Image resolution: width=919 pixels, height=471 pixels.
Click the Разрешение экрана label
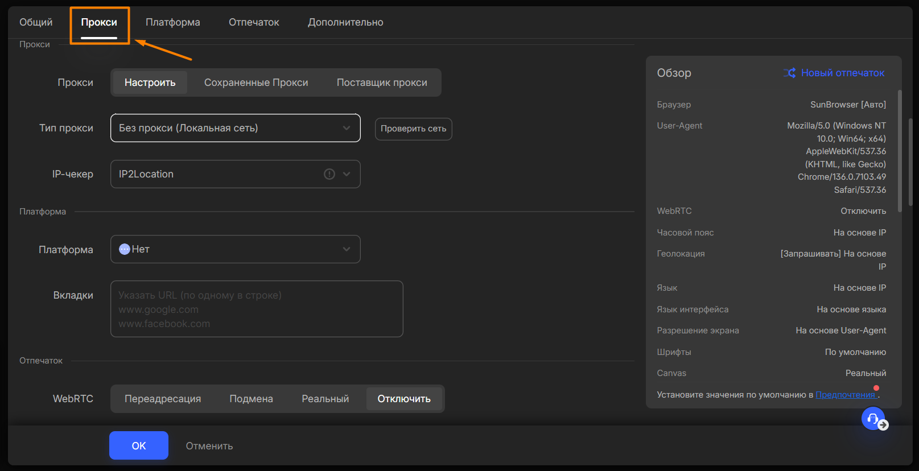pyautogui.click(x=698, y=330)
